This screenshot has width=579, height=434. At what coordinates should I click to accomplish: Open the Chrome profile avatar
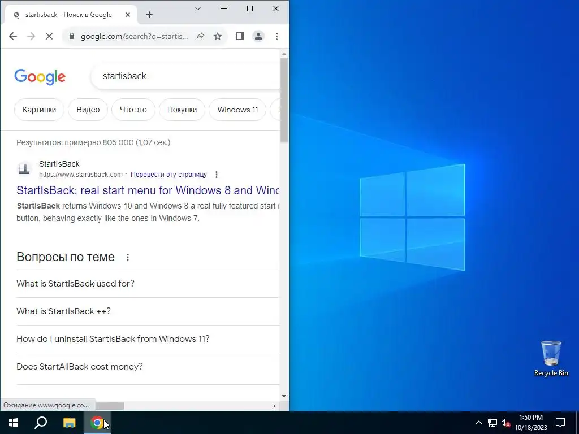pos(258,36)
